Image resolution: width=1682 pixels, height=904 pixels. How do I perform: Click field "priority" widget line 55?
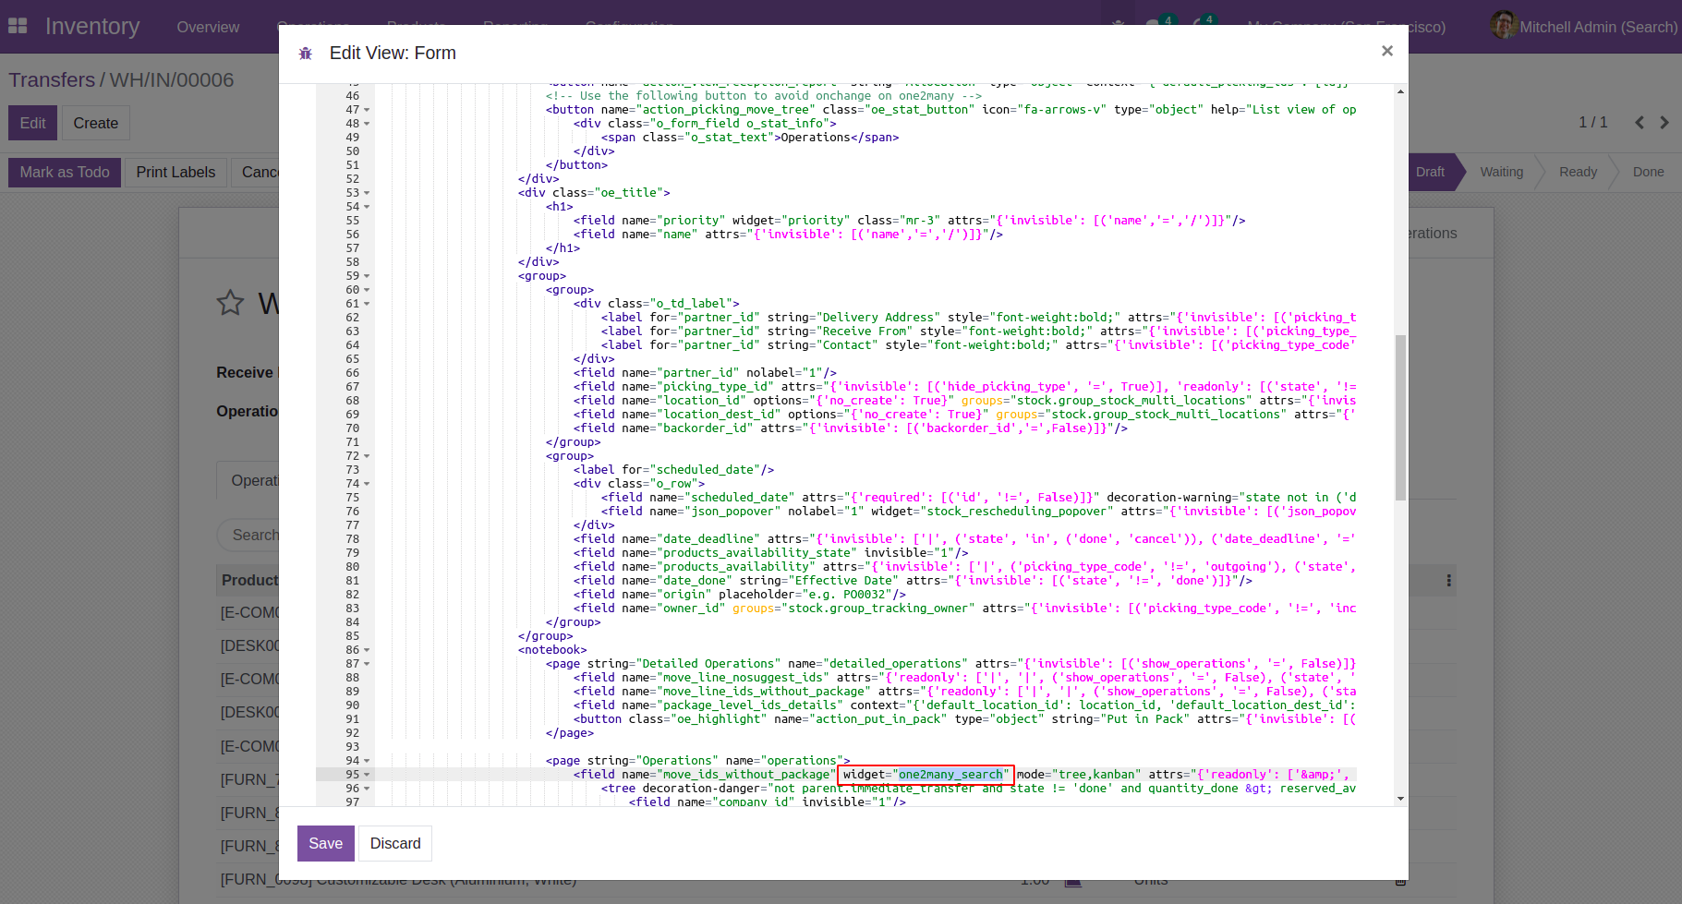(909, 221)
